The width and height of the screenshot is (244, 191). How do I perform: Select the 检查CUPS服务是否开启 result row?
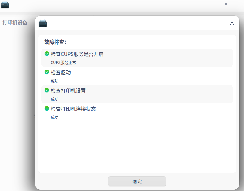coord(137,58)
